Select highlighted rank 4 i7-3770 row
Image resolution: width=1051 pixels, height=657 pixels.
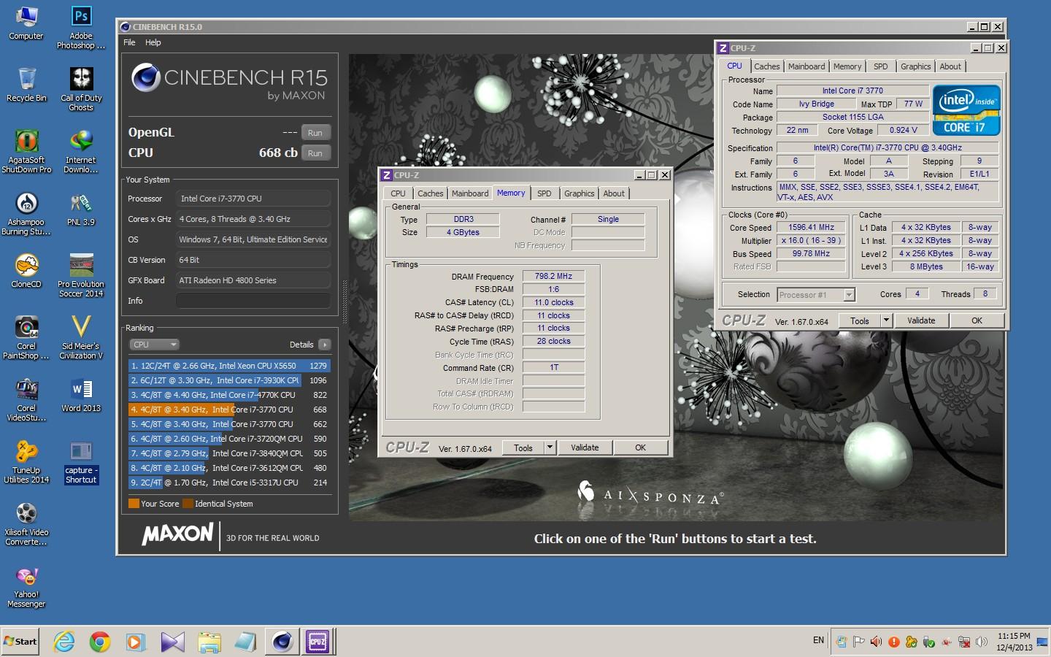pos(229,410)
